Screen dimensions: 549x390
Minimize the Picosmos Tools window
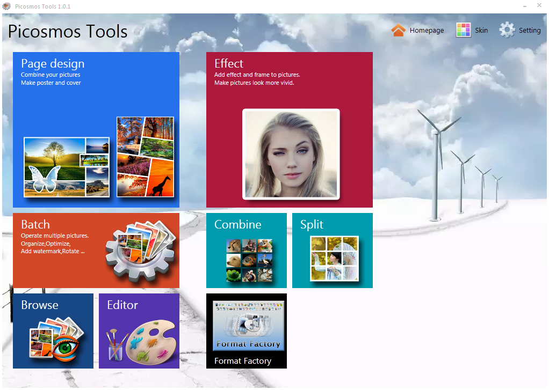point(524,6)
